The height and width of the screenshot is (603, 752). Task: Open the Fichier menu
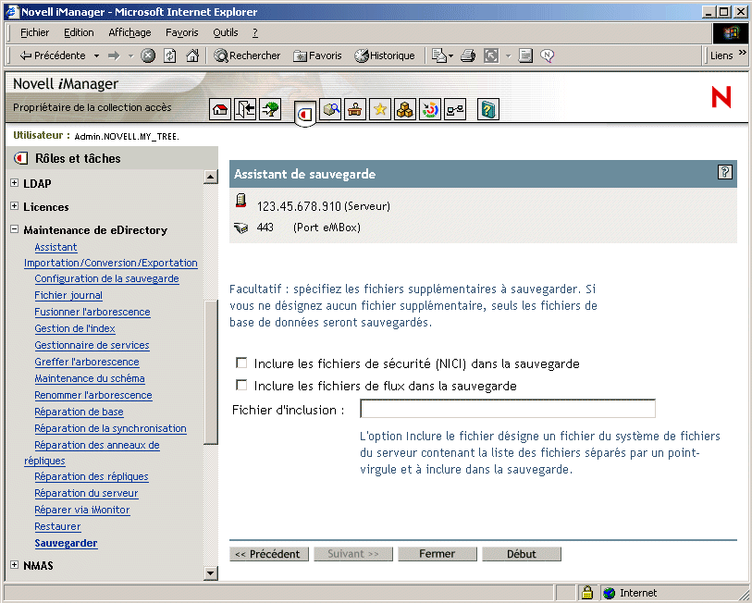[x=34, y=32]
